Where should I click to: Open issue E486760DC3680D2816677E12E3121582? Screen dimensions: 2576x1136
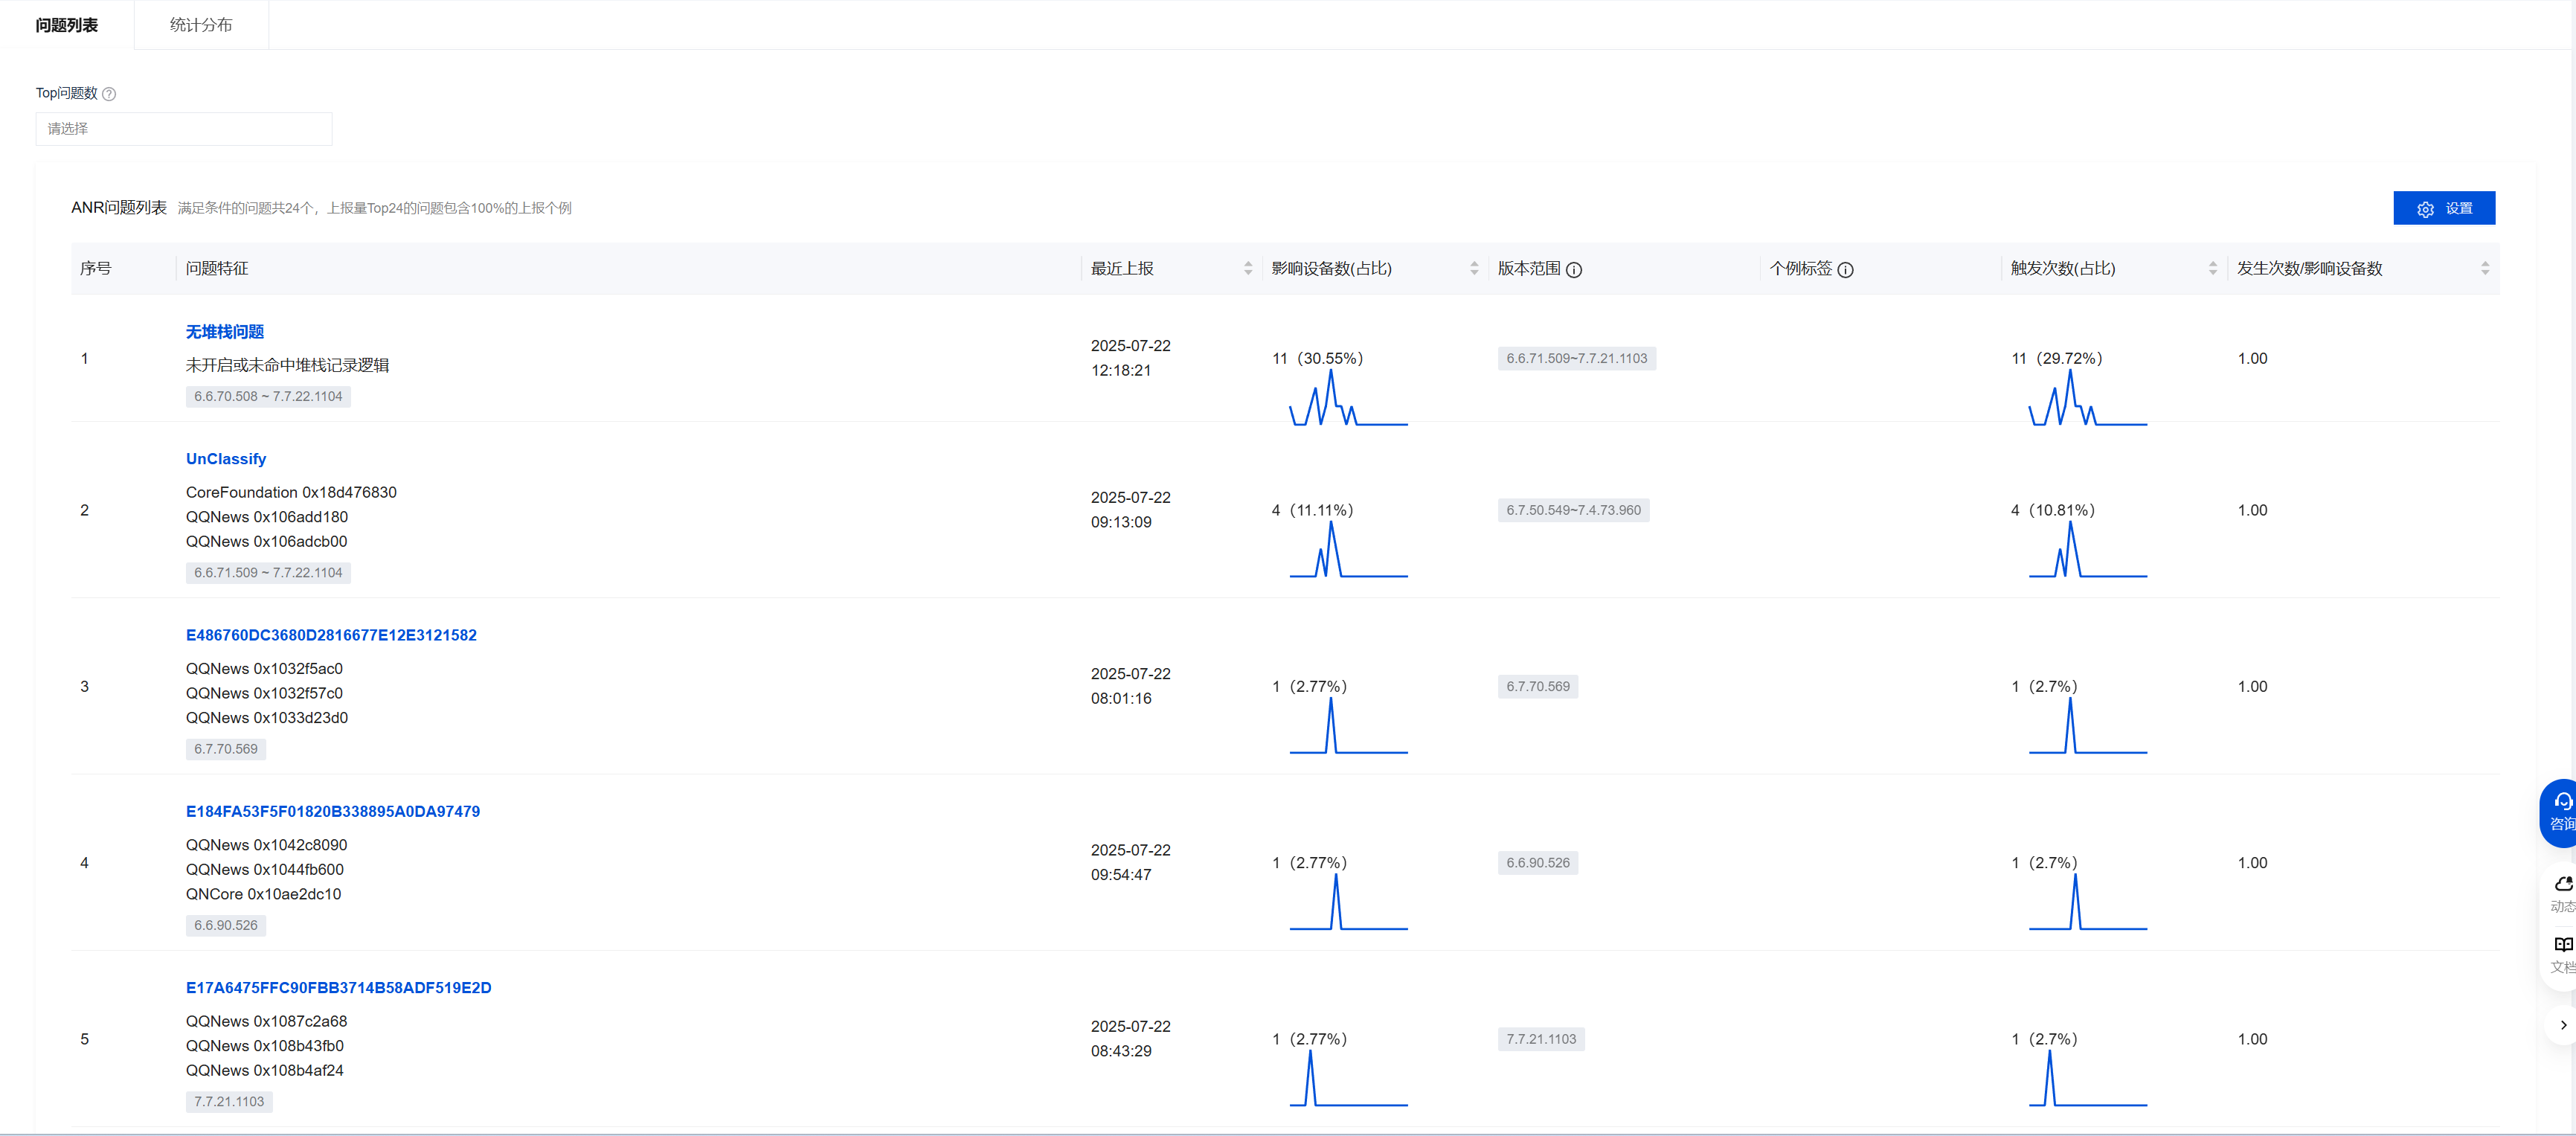coord(331,635)
